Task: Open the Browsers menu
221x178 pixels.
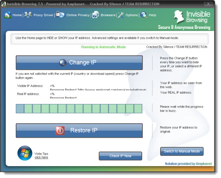Action: [x=108, y=15]
